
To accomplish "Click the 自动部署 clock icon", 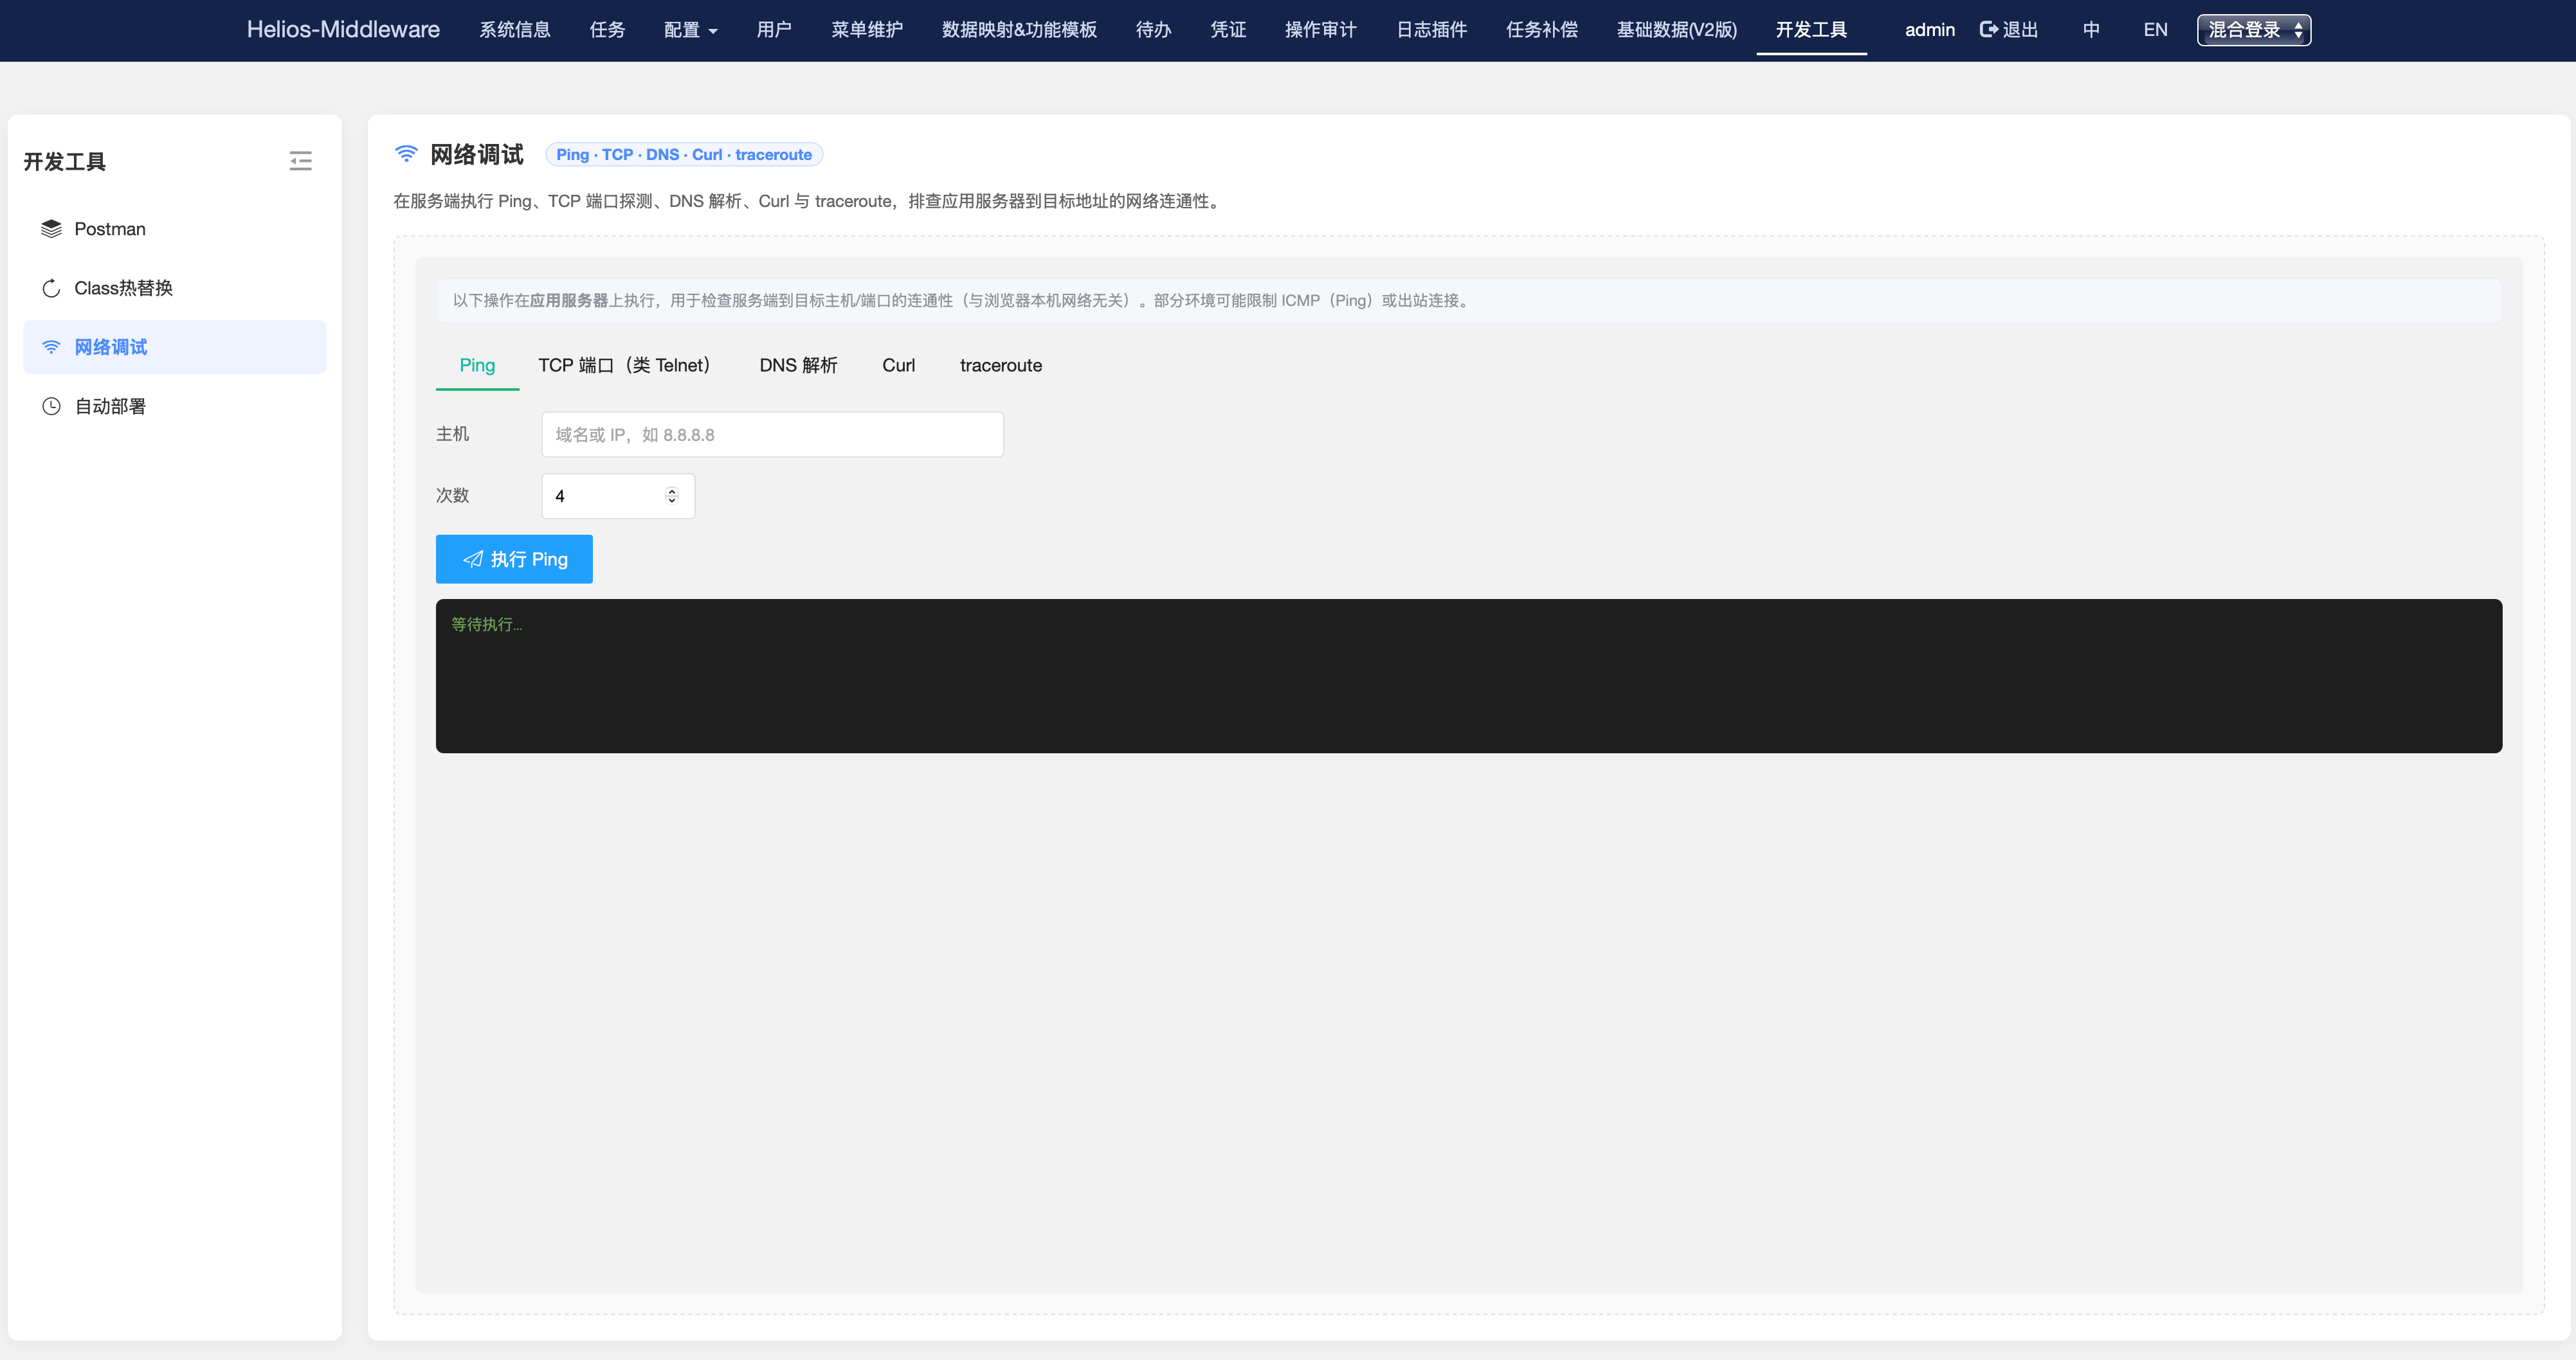I will (x=51, y=406).
